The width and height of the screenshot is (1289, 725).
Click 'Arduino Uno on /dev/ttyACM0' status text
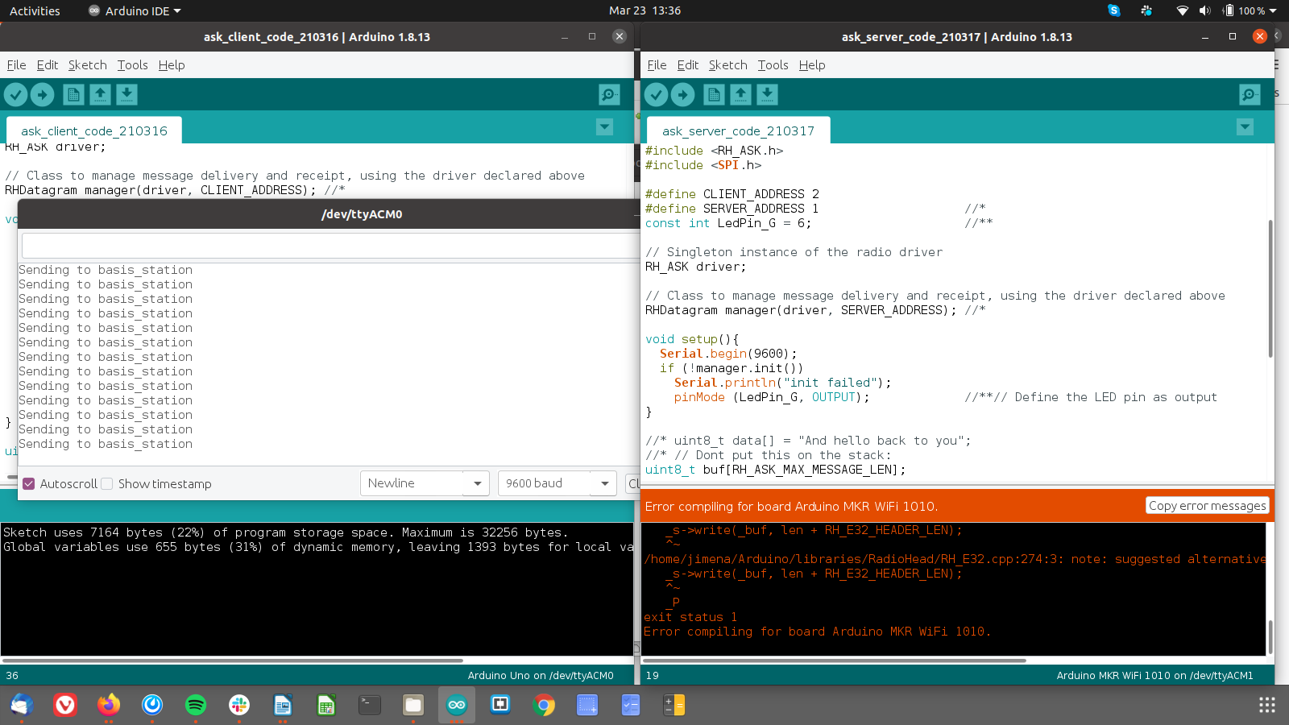pyautogui.click(x=541, y=676)
